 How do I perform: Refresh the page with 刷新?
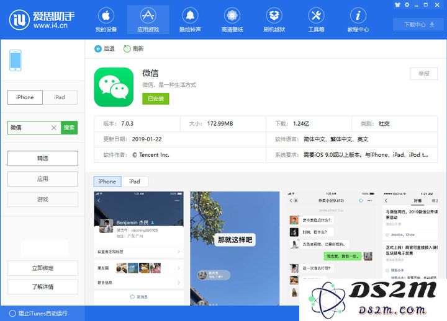pyautogui.click(x=133, y=49)
